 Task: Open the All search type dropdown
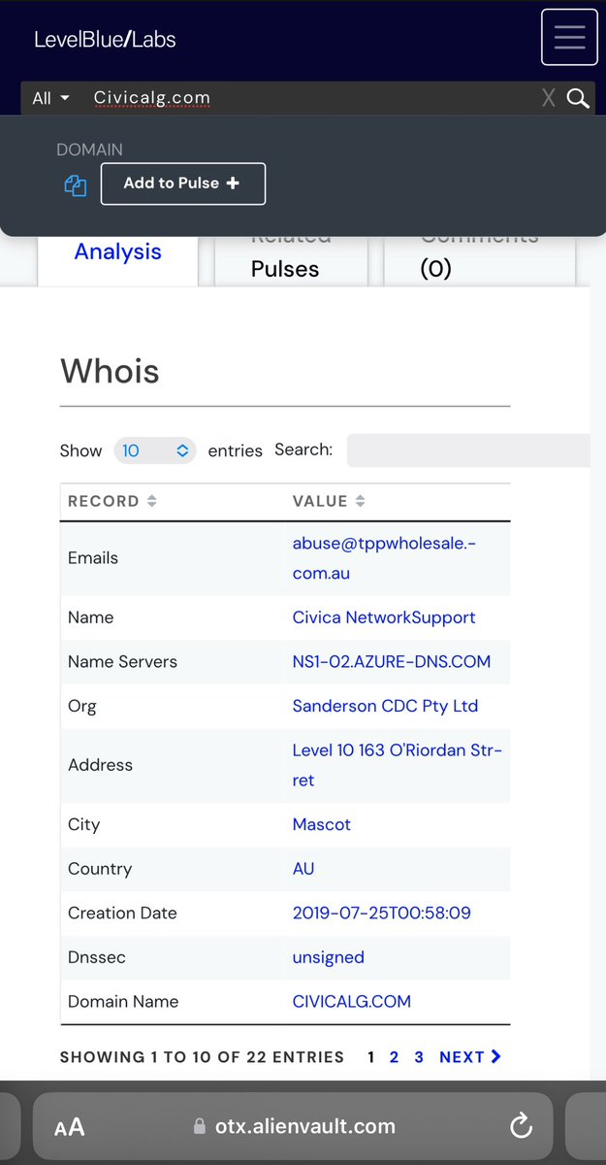(x=51, y=98)
